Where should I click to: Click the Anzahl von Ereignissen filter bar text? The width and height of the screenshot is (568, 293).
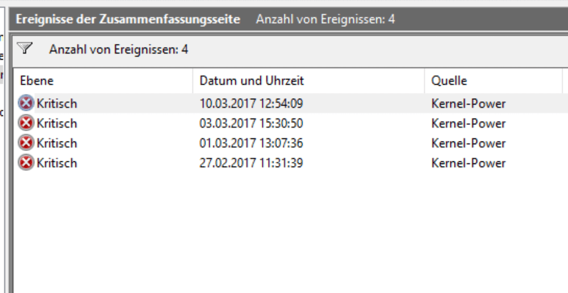tap(119, 49)
